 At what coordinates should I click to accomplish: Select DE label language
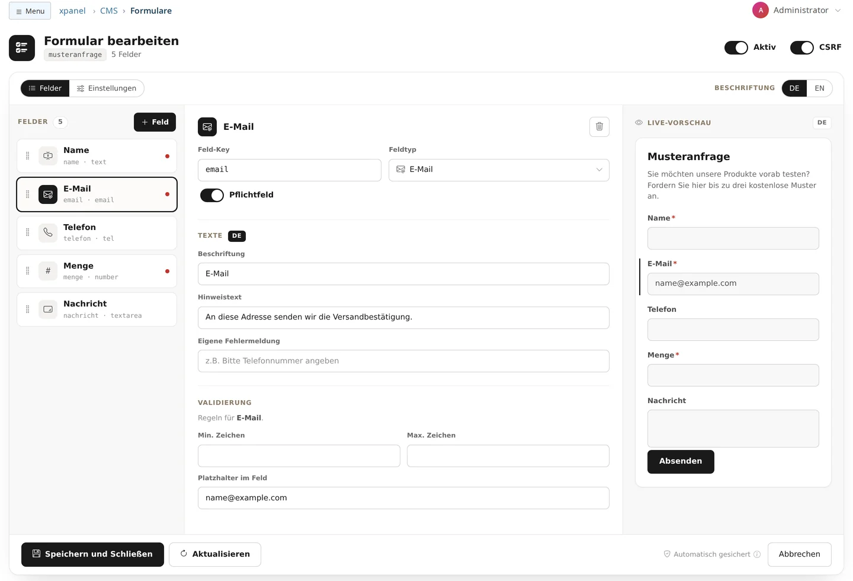coord(794,88)
